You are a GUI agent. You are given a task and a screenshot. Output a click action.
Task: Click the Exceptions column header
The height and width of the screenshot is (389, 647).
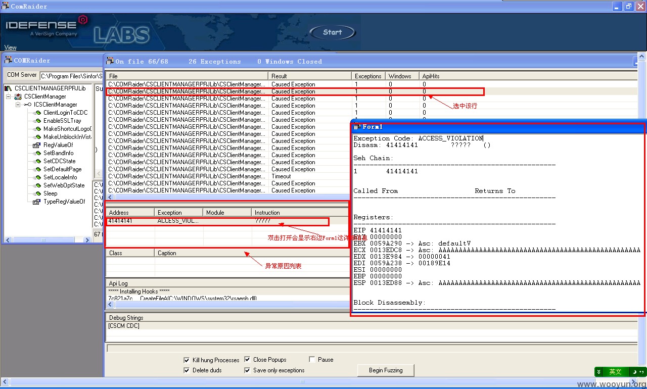[x=368, y=76]
